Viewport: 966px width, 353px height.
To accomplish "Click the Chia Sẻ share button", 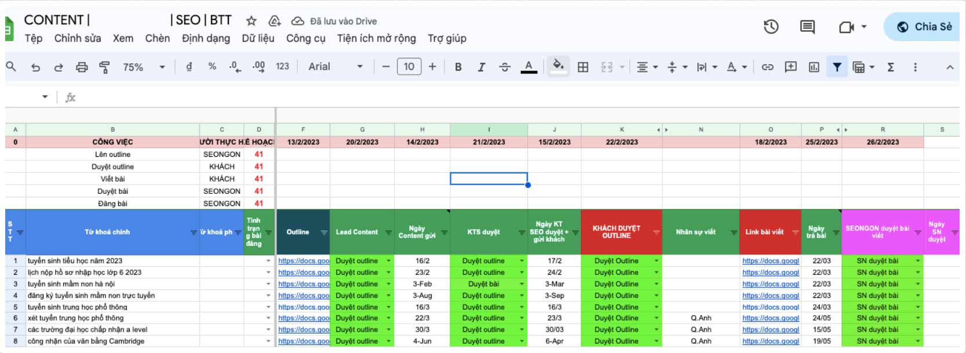I will [923, 27].
